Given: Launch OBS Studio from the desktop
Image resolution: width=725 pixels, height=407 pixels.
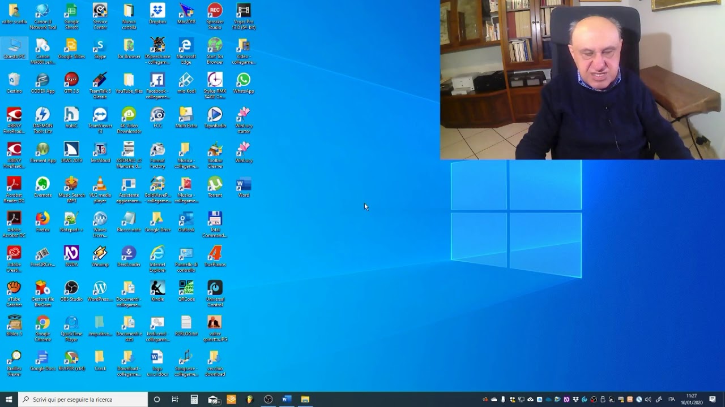Looking at the screenshot, I should coord(71,291).
